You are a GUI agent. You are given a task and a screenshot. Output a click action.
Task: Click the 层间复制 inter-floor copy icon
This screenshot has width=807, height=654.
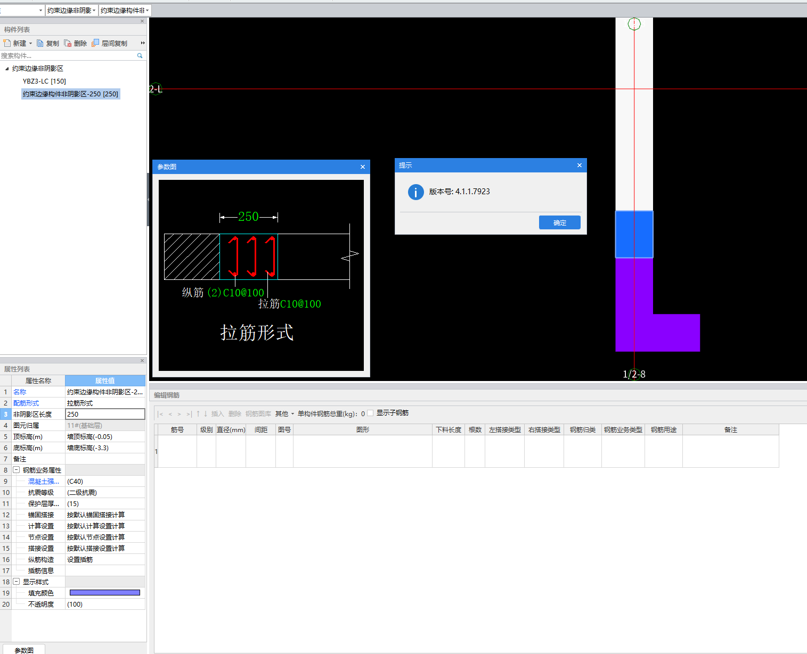(x=95, y=43)
